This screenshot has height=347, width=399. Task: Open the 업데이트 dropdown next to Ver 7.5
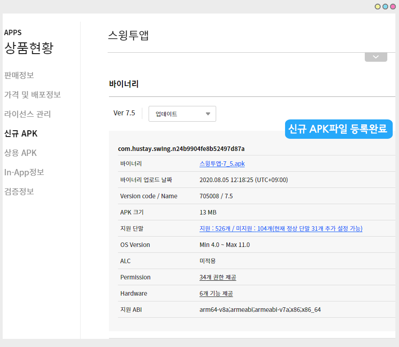coord(182,114)
